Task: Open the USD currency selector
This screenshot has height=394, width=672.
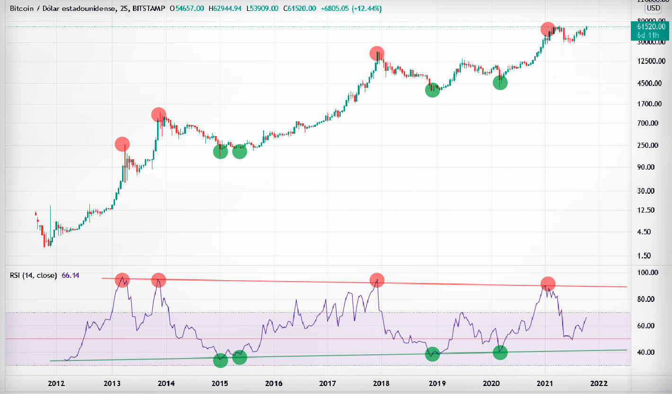Action: 653,8
